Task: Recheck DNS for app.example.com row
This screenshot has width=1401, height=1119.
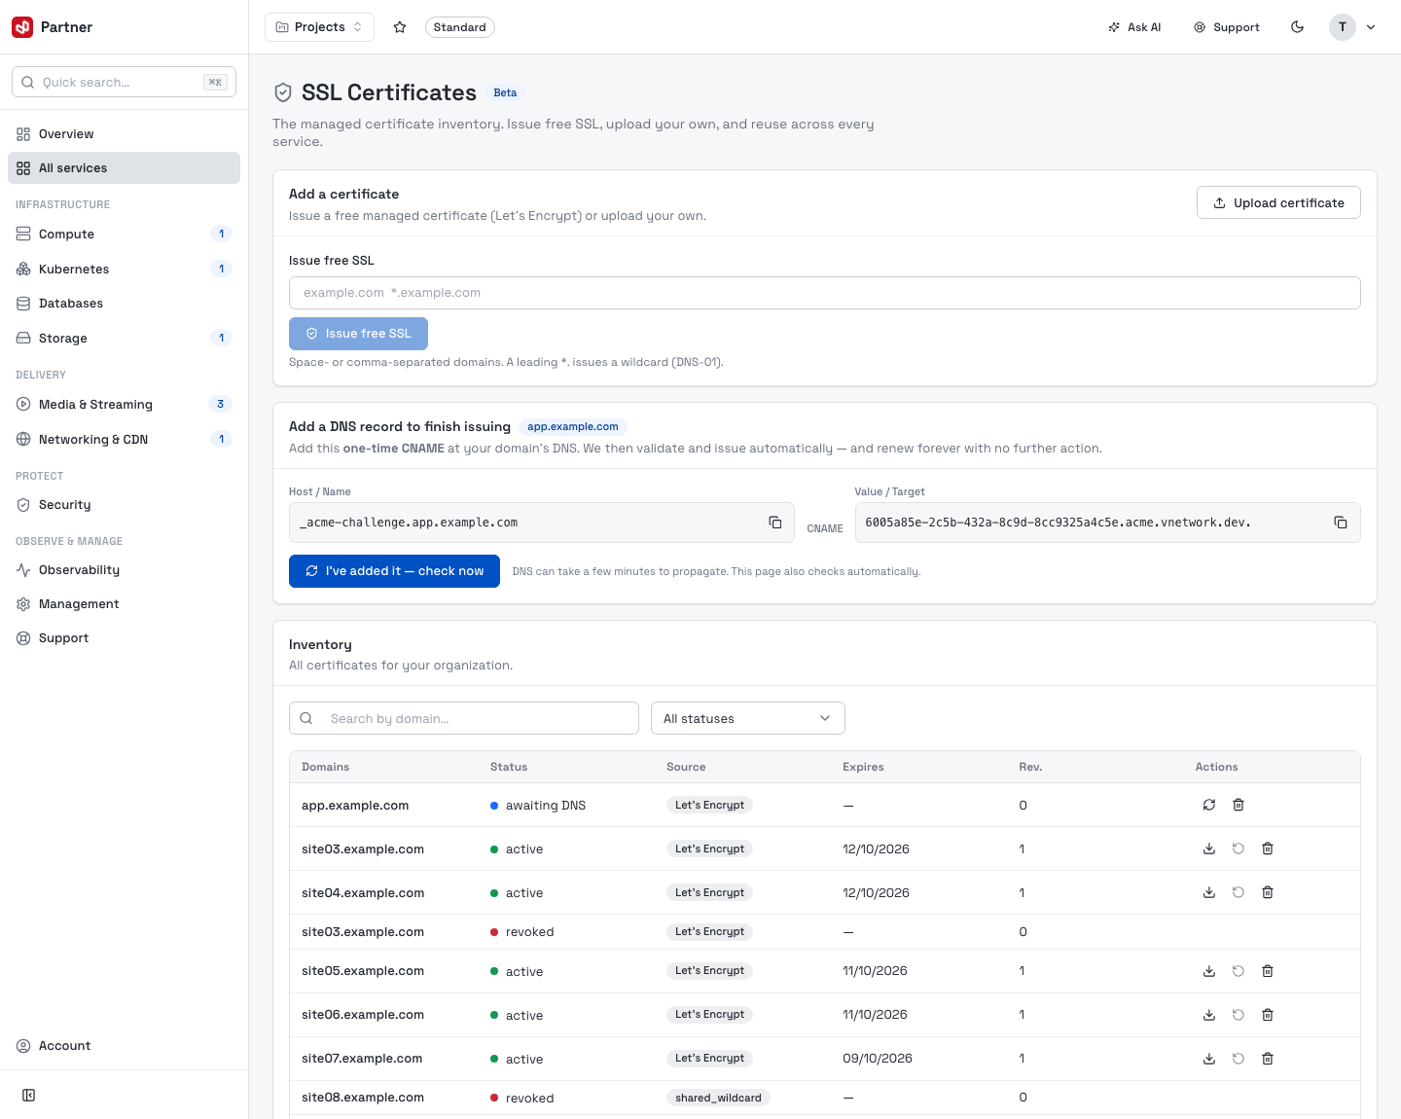Action: point(1209,805)
